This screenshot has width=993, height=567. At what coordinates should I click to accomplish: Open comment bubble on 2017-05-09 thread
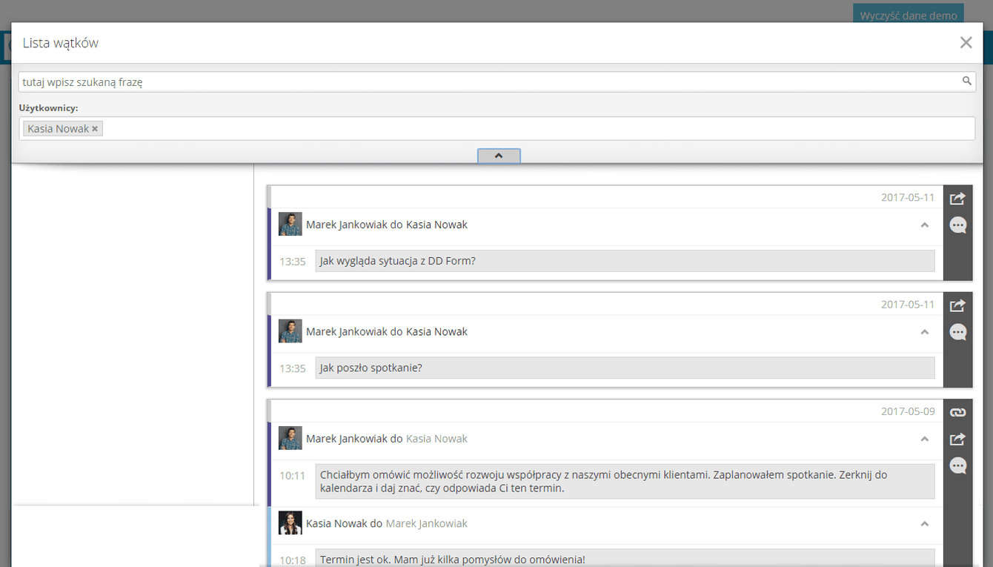point(957,466)
